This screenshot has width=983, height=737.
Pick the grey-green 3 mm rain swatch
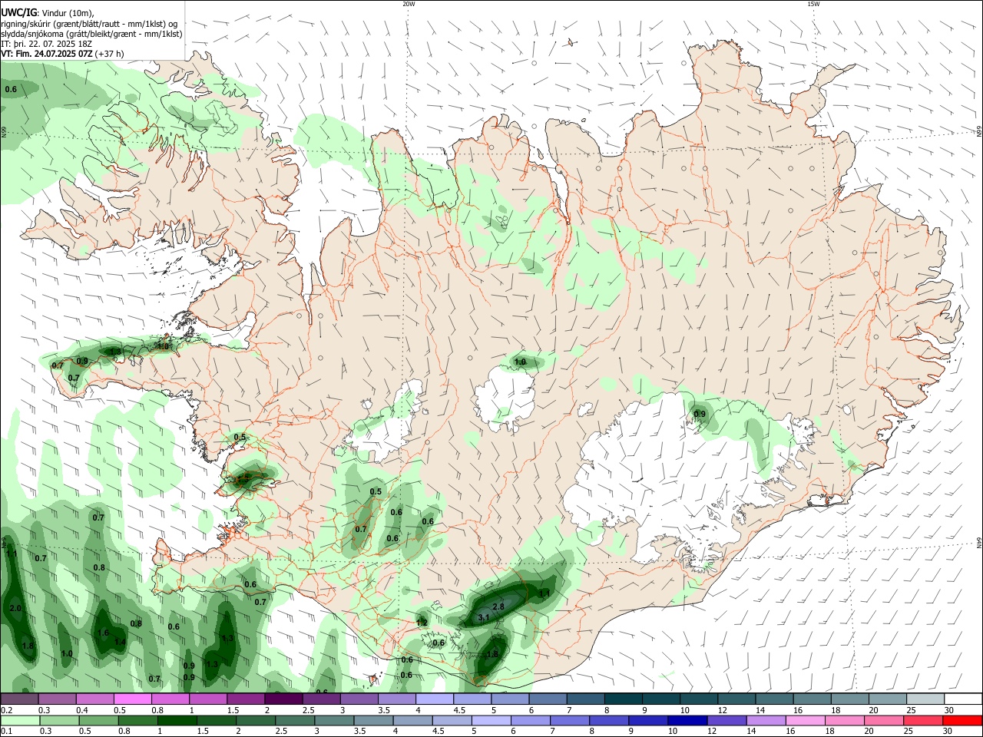[x=335, y=720]
